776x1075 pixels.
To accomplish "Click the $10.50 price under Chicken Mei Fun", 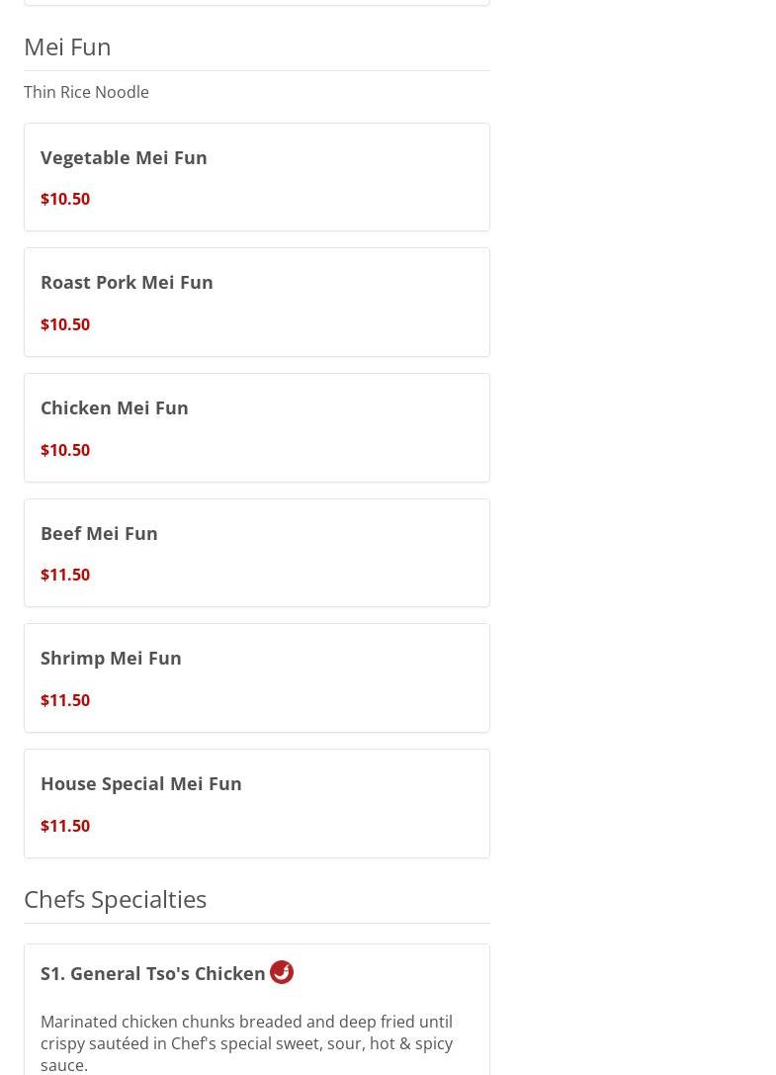I will pyautogui.click(x=65, y=450).
